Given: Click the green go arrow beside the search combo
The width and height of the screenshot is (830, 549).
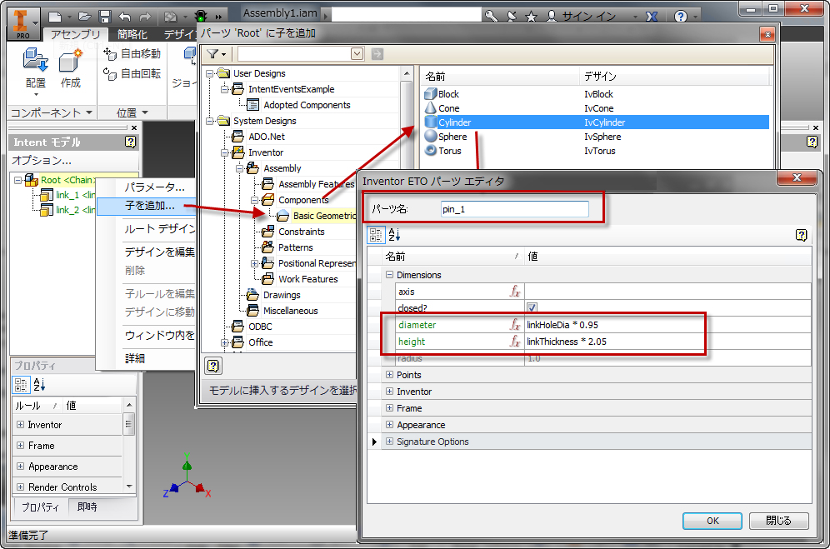Looking at the screenshot, I should 377,54.
